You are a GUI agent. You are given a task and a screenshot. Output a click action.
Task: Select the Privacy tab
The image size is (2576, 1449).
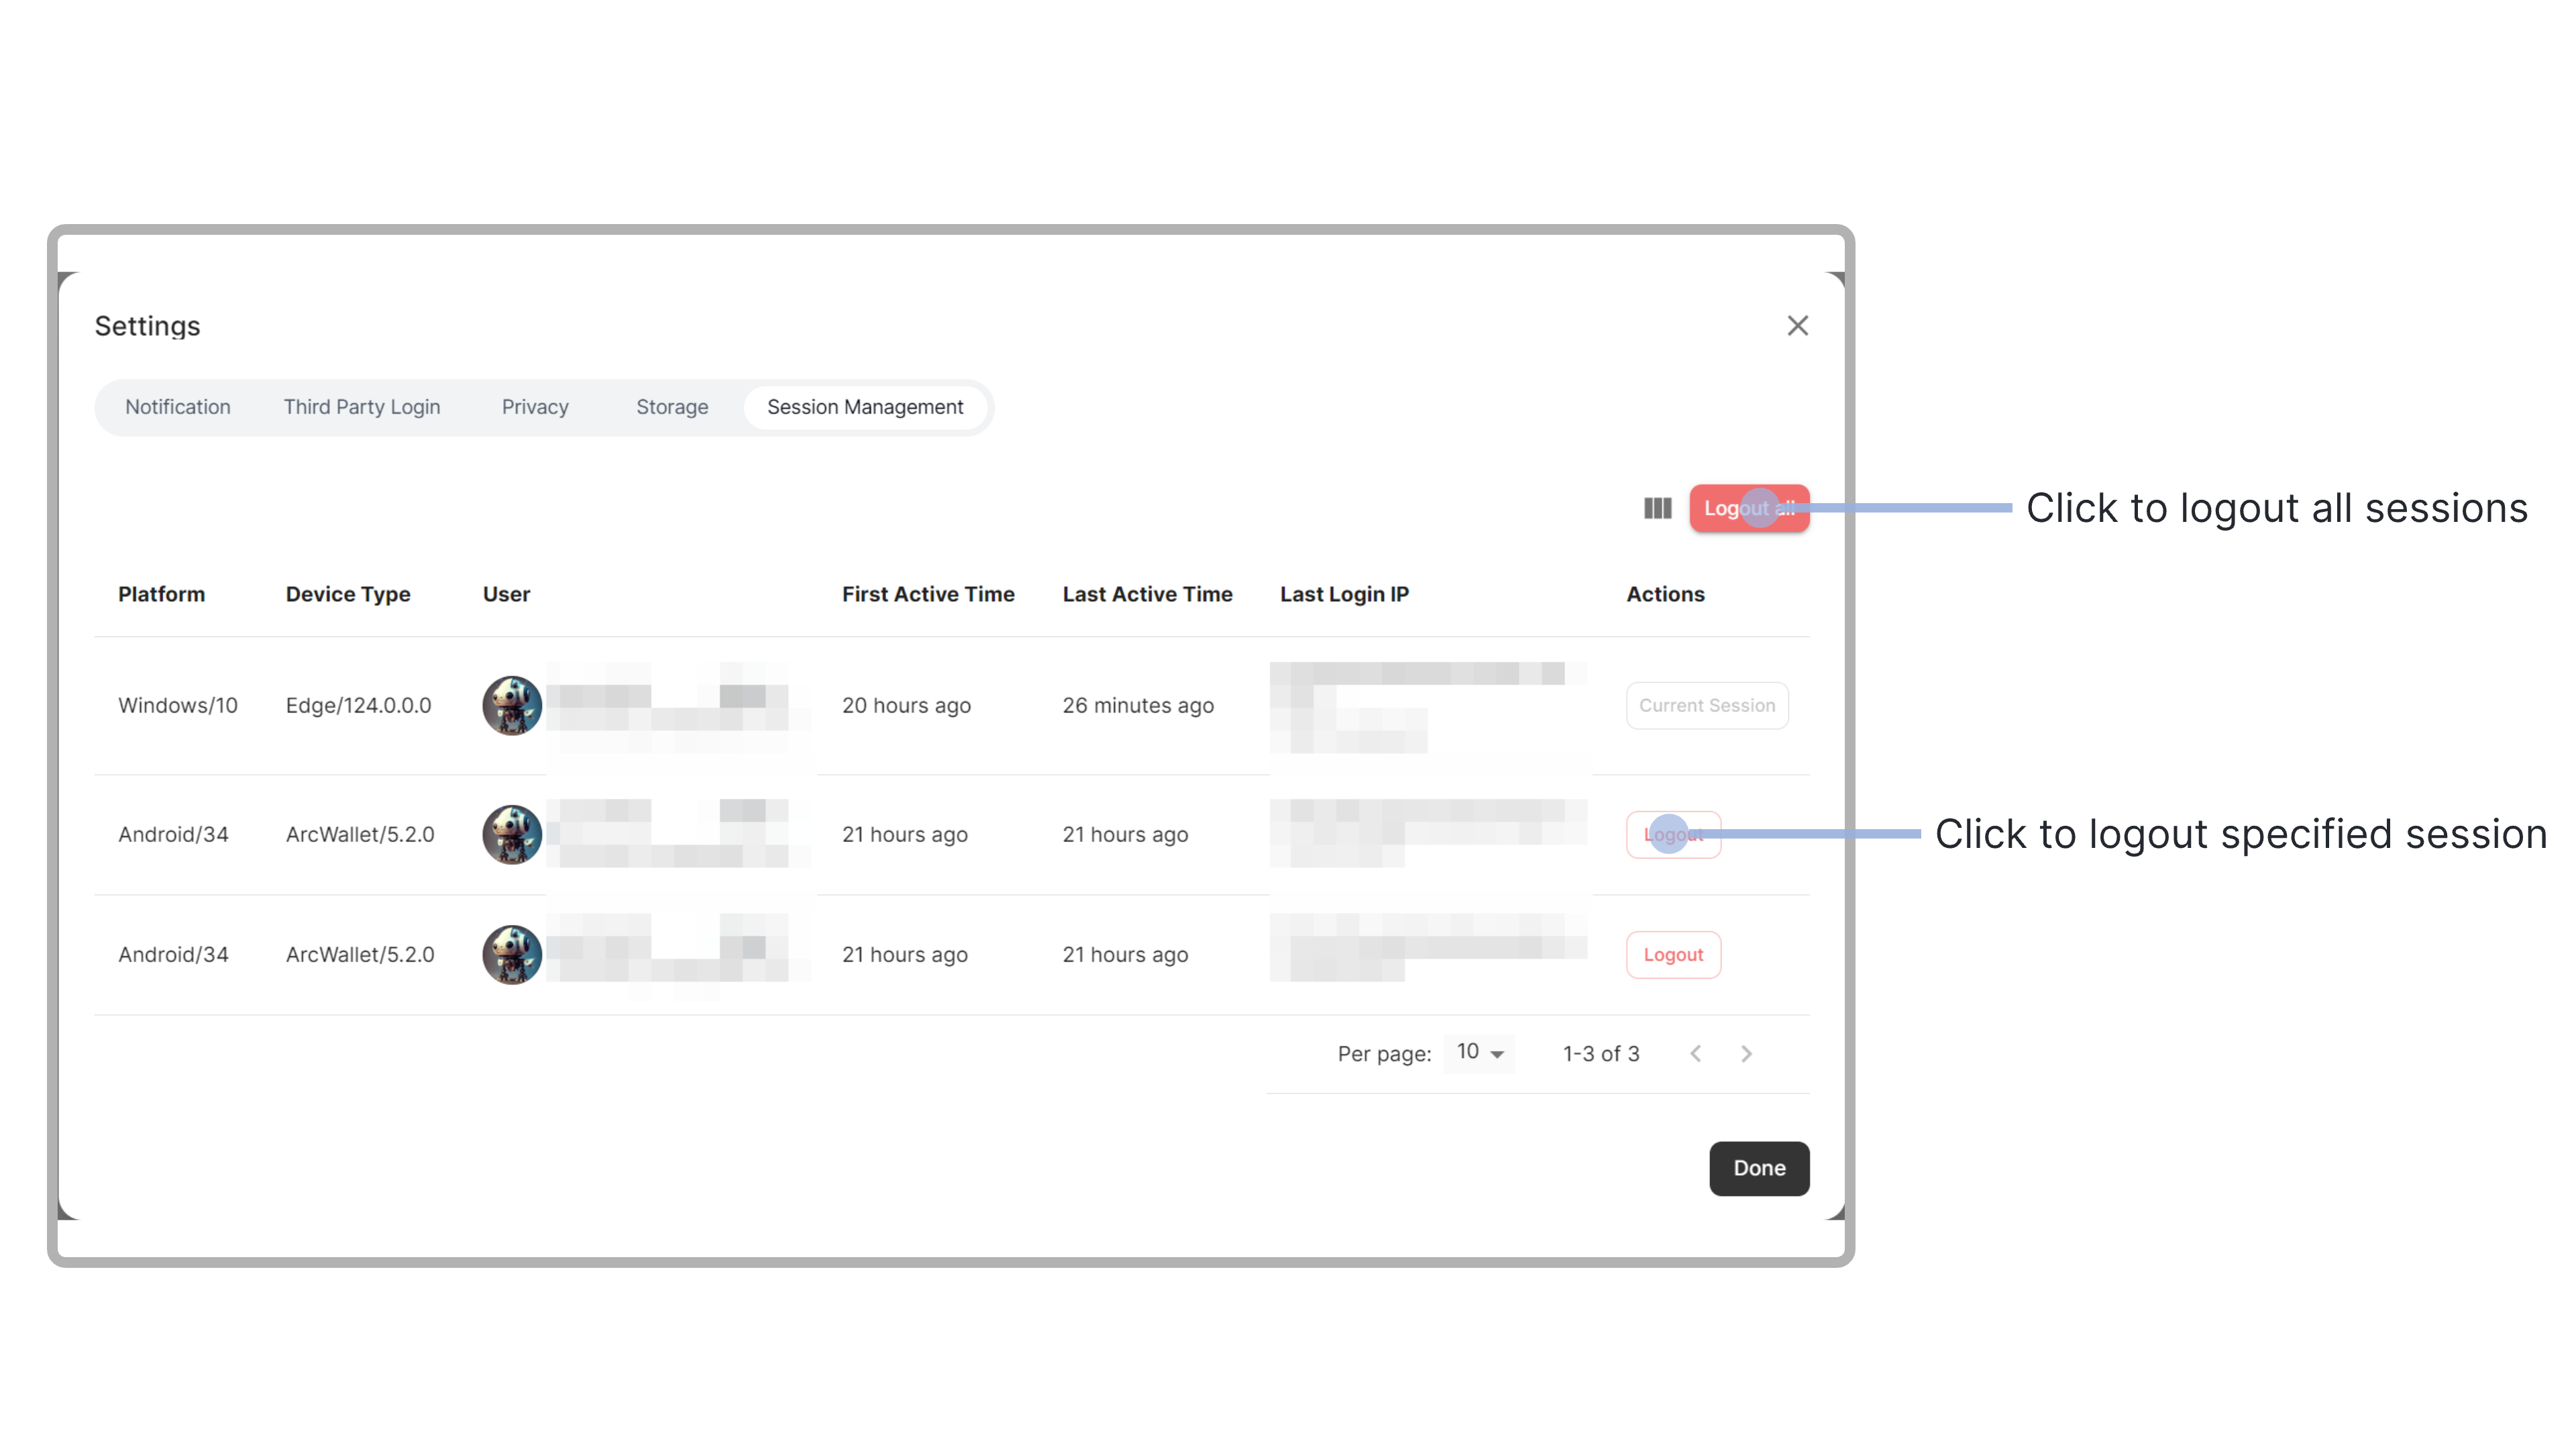(x=535, y=407)
